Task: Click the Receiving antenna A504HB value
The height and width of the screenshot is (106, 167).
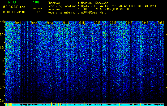Action: click(x=94, y=12)
